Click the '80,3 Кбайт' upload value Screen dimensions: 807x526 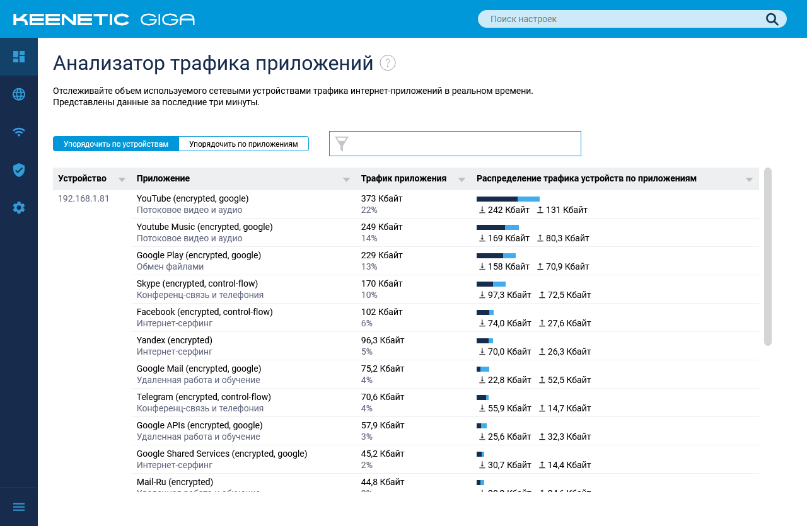[567, 238]
